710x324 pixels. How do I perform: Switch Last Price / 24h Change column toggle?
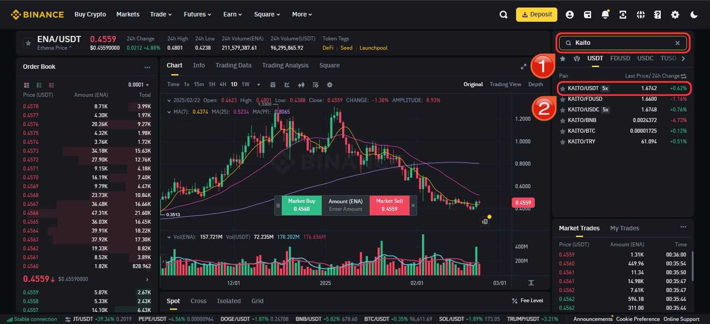[683, 76]
